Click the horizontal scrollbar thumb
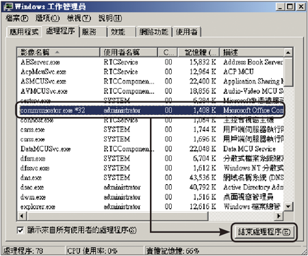Screen dimensions: 308x256 [117, 216]
